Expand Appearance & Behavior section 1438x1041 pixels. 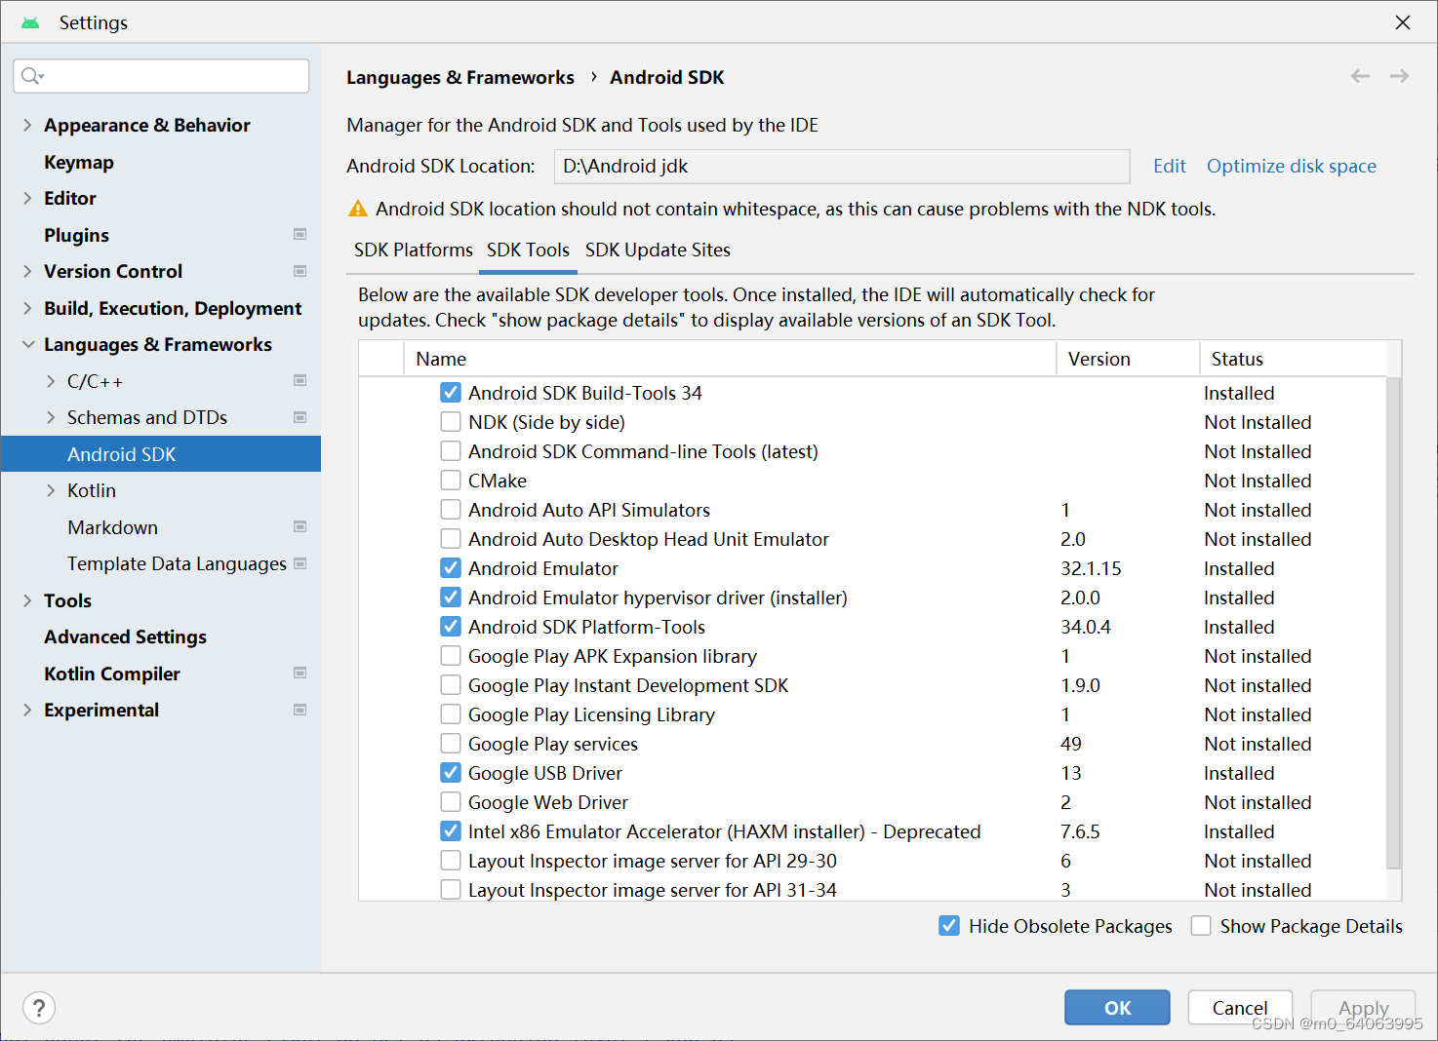tap(27, 125)
